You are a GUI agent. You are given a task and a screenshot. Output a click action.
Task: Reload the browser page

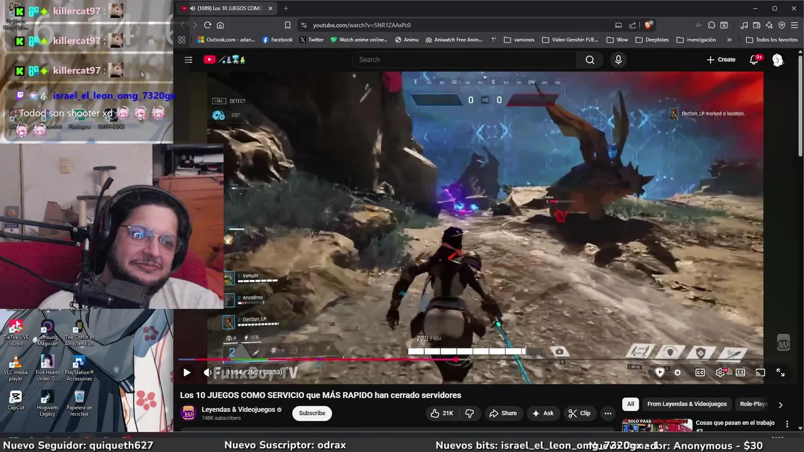click(207, 25)
